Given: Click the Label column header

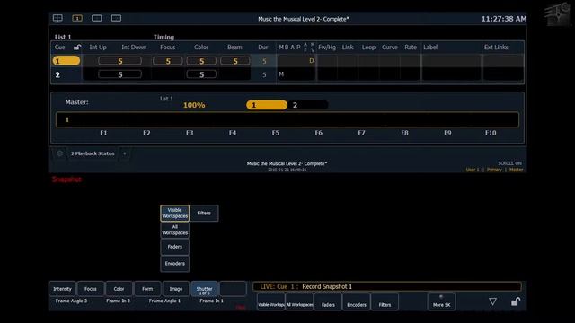Looking at the screenshot, I should pyautogui.click(x=430, y=48).
